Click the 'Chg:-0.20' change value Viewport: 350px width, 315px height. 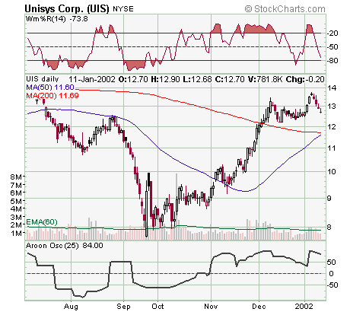(x=305, y=79)
